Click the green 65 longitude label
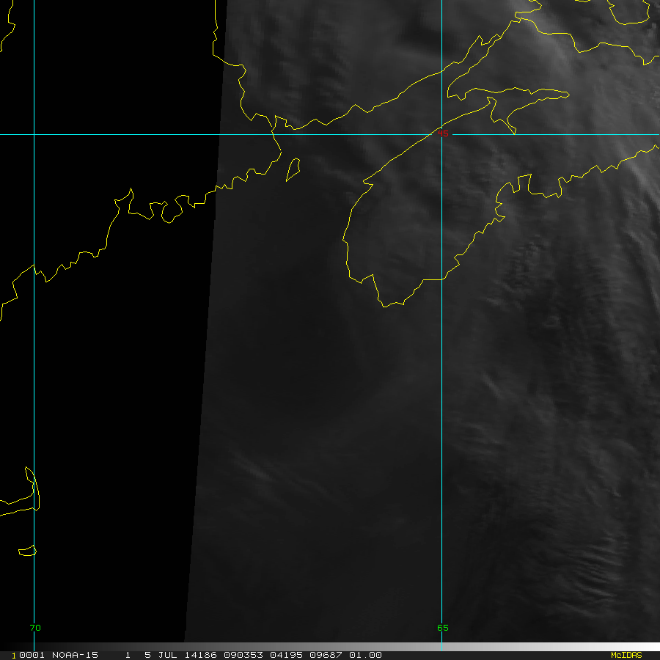 (x=443, y=628)
